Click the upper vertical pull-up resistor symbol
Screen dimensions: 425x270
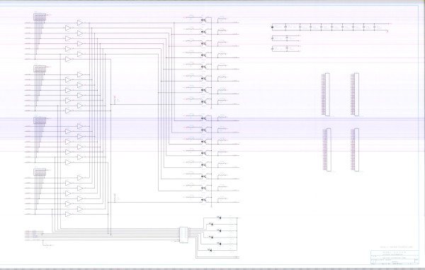(115, 100)
